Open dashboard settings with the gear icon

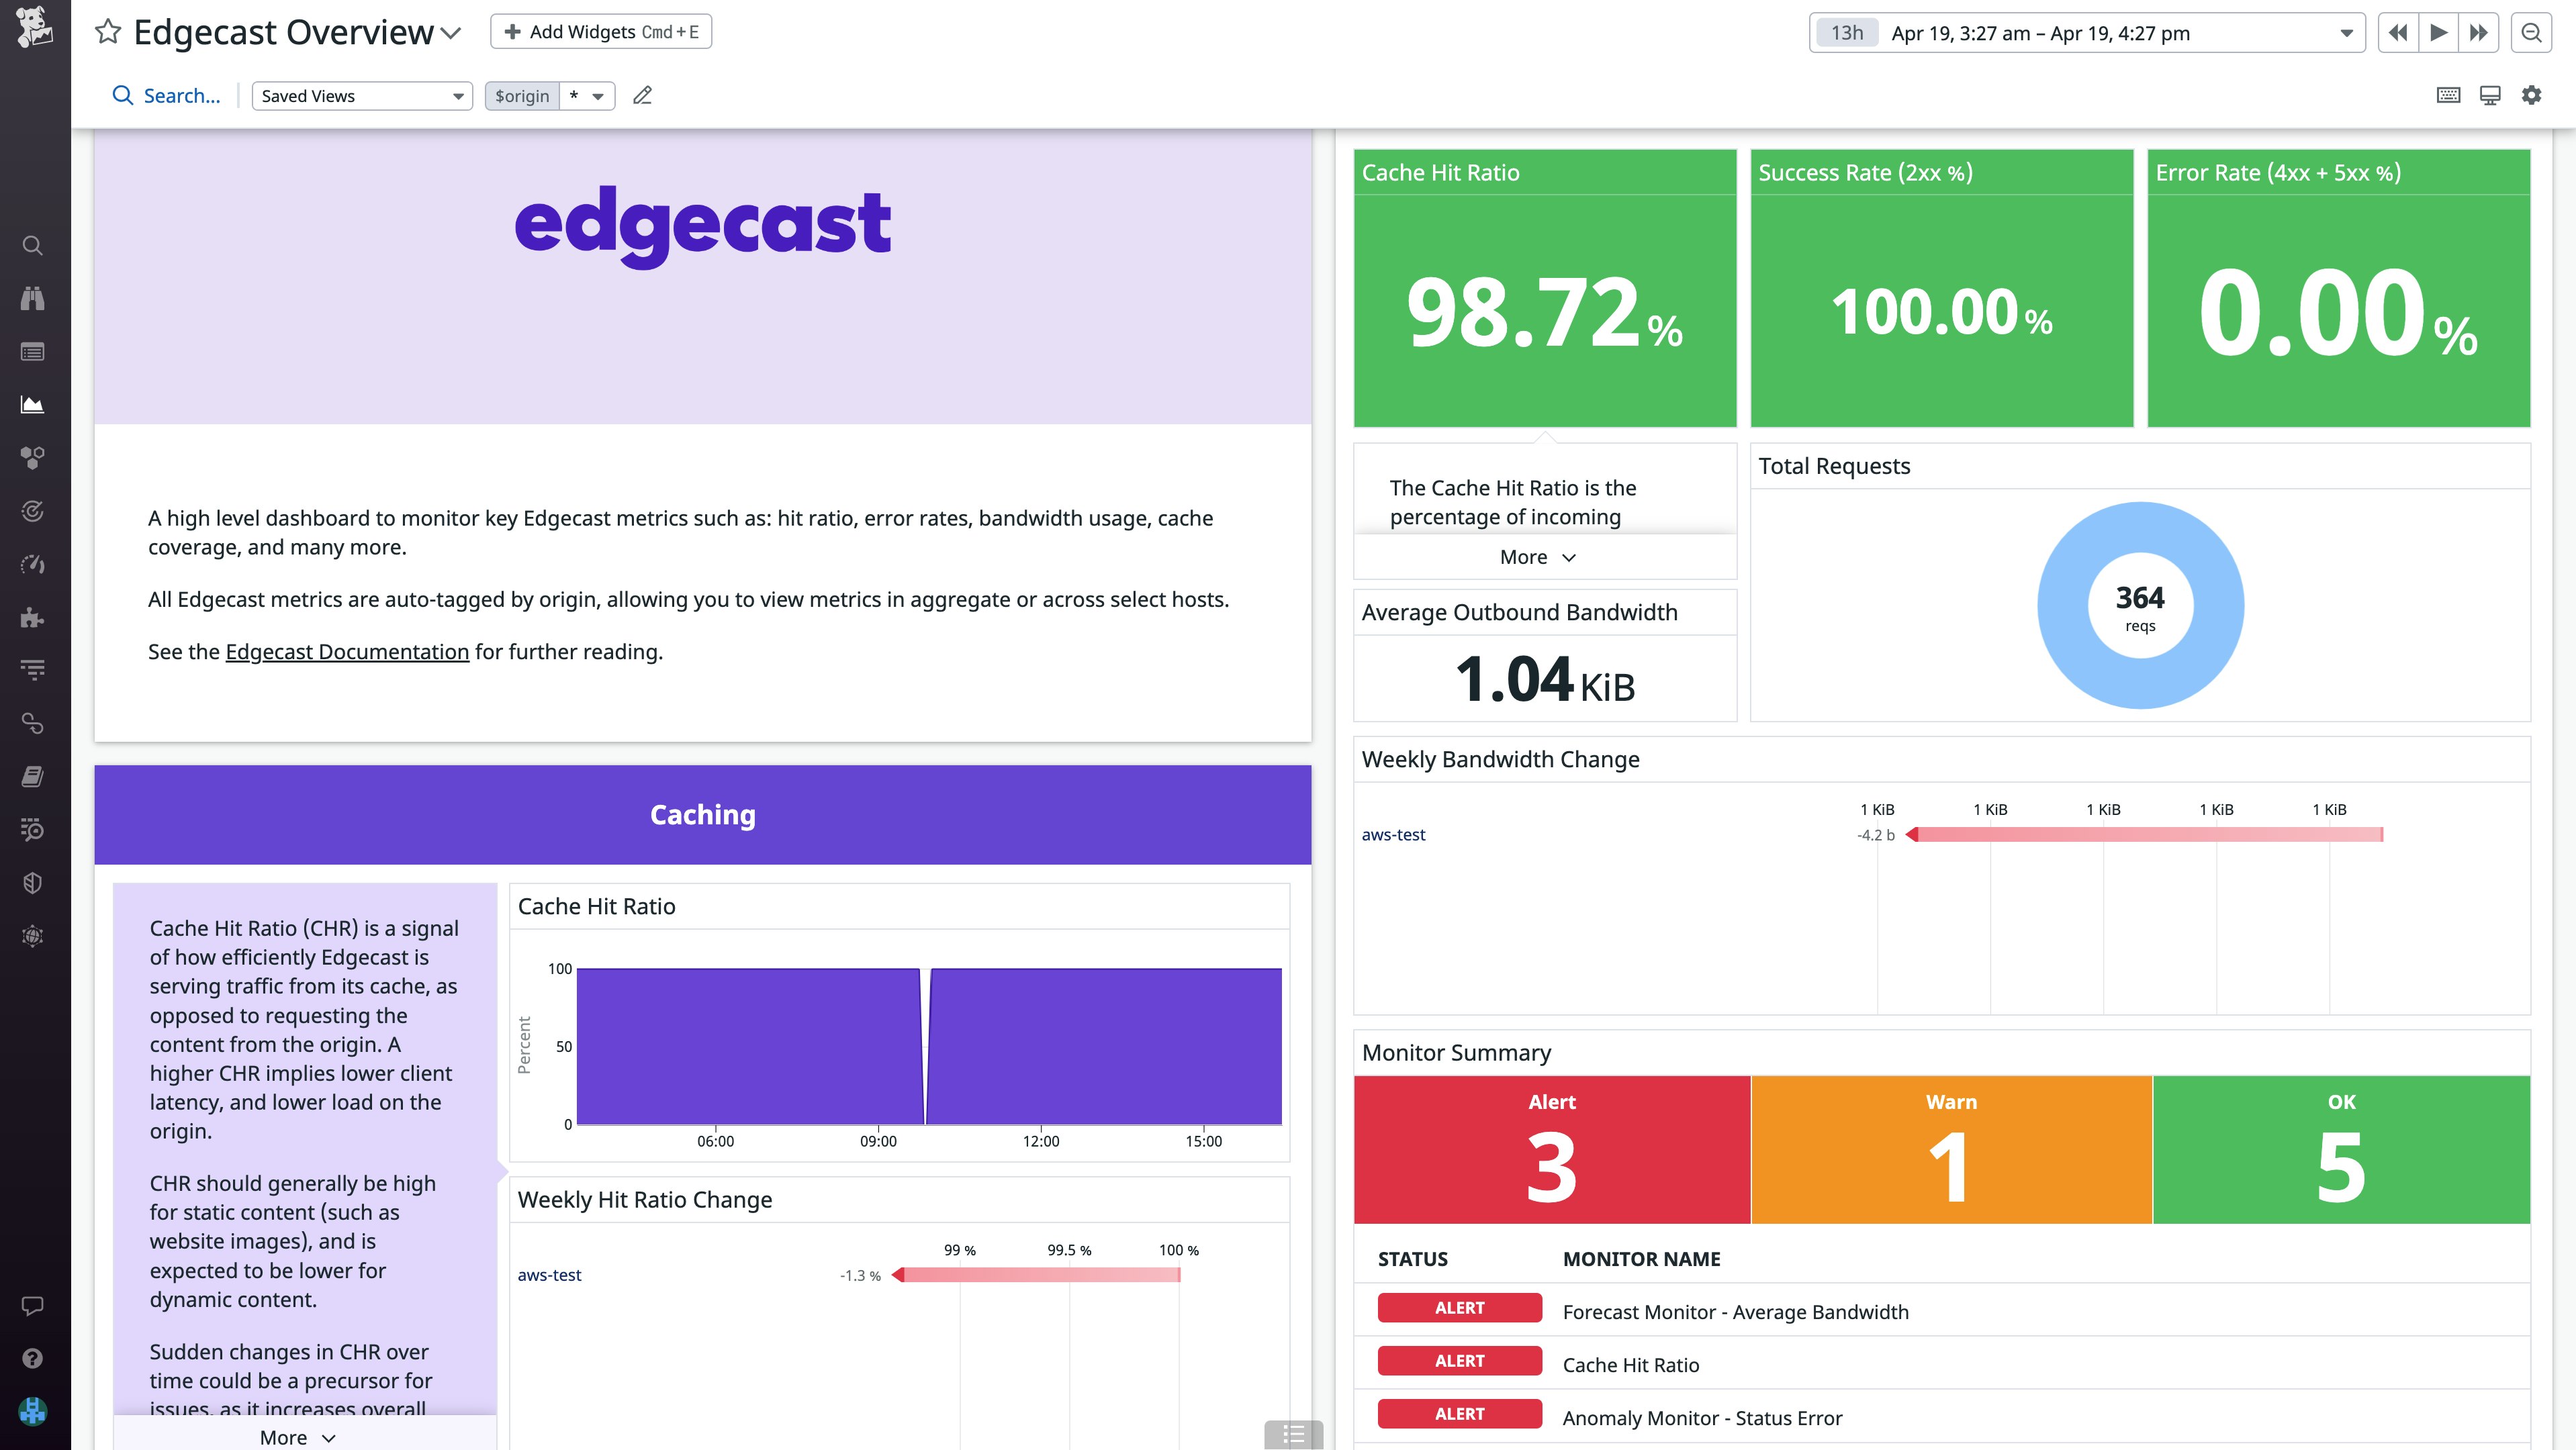[2533, 95]
